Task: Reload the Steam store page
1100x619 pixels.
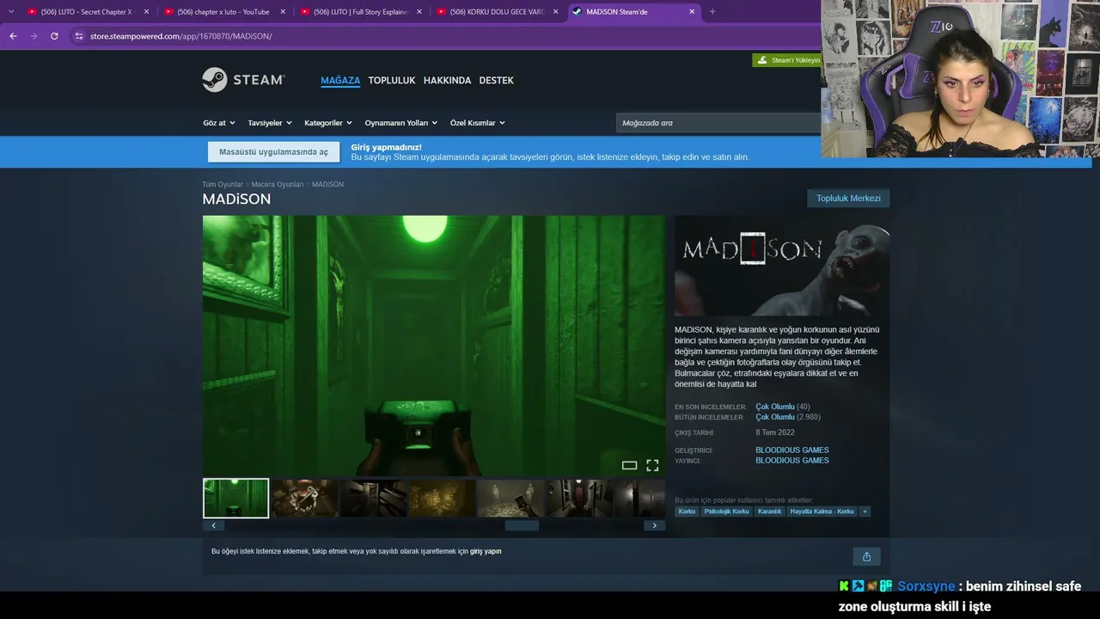Action: click(54, 36)
